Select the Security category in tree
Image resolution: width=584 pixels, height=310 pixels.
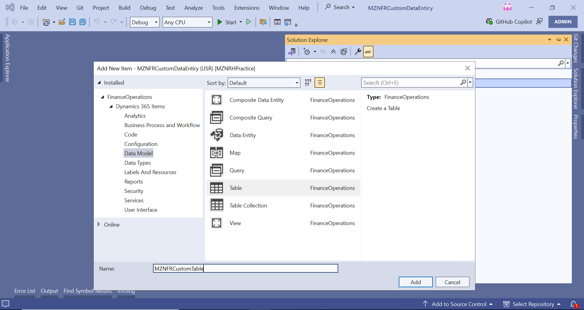pos(134,191)
